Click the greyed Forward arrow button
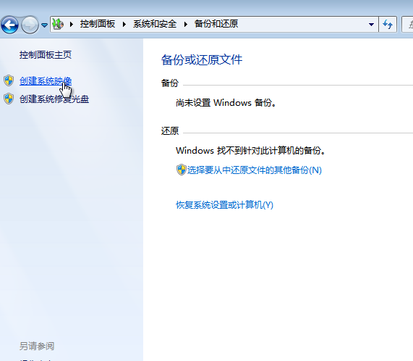 30,25
